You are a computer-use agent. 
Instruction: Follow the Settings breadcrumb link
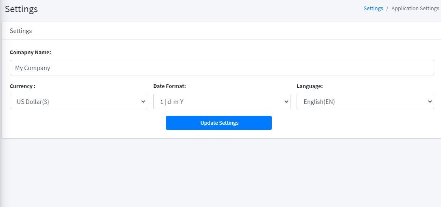pyautogui.click(x=373, y=9)
